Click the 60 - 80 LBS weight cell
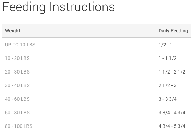The width and height of the screenshot is (191, 131). [x=17, y=113]
